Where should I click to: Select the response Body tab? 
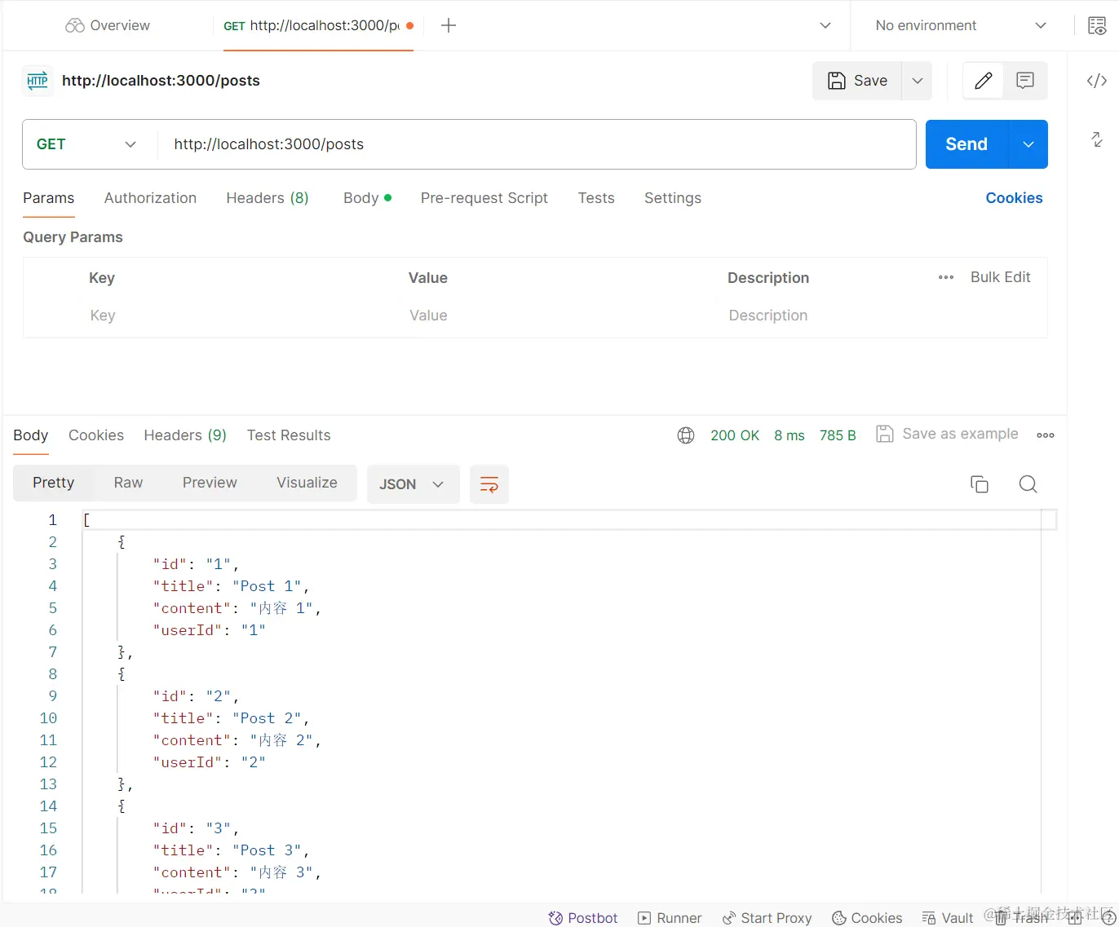tap(31, 435)
